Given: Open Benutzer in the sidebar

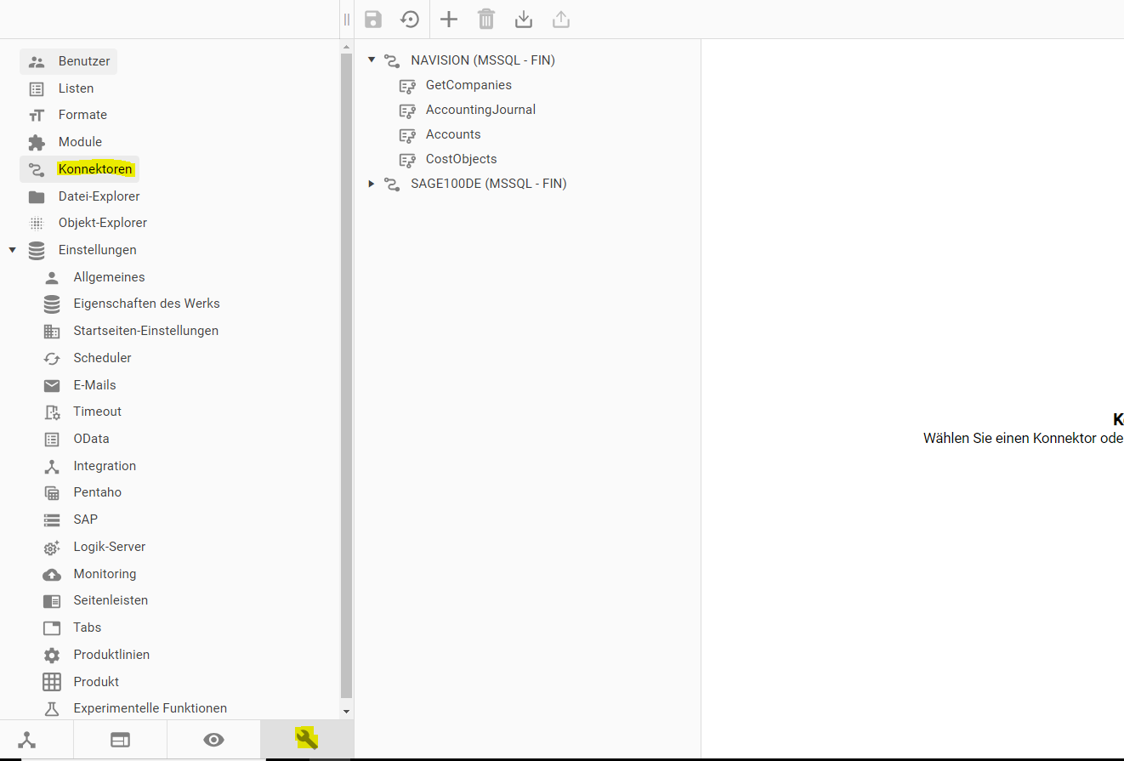Looking at the screenshot, I should (83, 61).
